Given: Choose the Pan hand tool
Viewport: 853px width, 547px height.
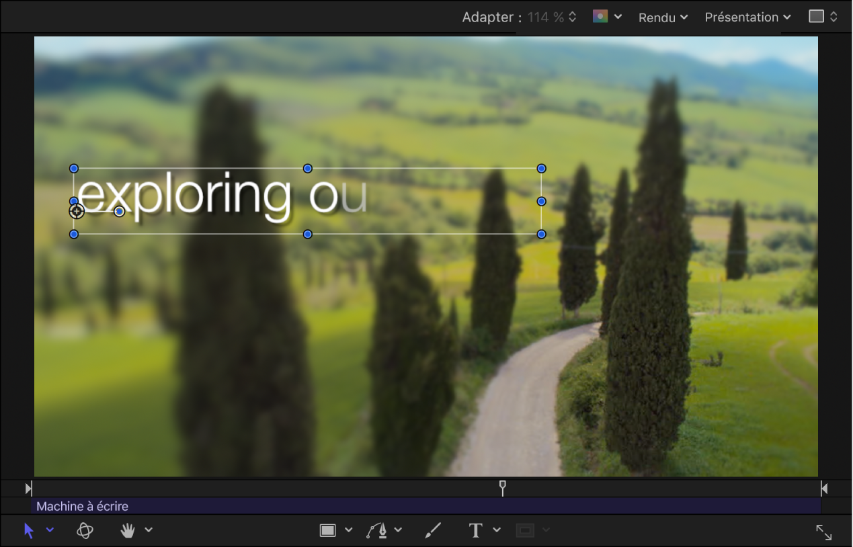Looking at the screenshot, I should click(x=128, y=530).
